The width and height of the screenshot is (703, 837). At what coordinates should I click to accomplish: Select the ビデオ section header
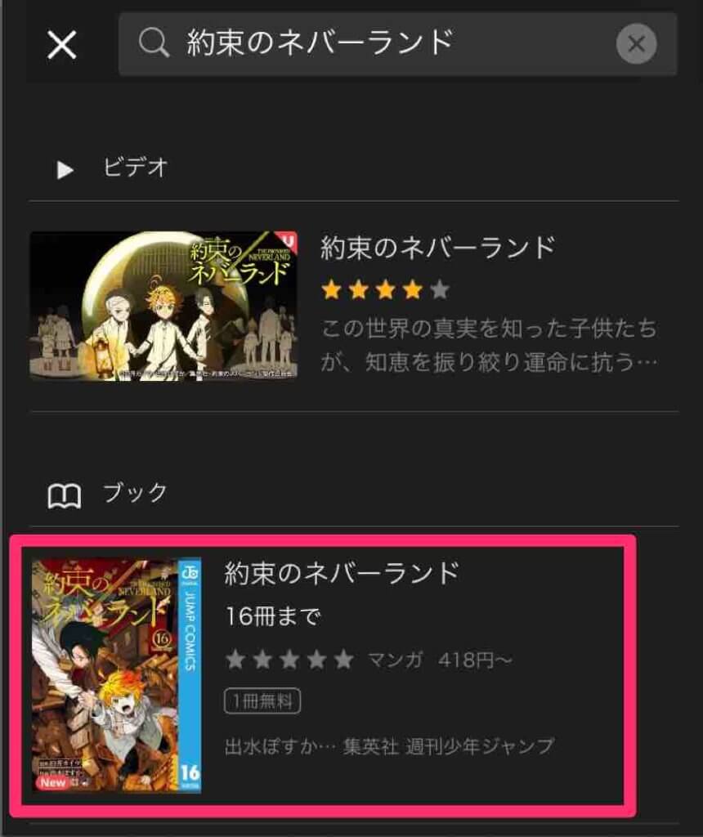tap(136, 168)
